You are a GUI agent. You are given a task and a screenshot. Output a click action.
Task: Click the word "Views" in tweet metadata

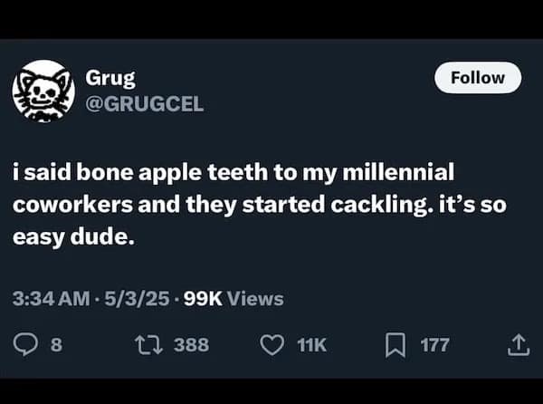pos(255,299)
